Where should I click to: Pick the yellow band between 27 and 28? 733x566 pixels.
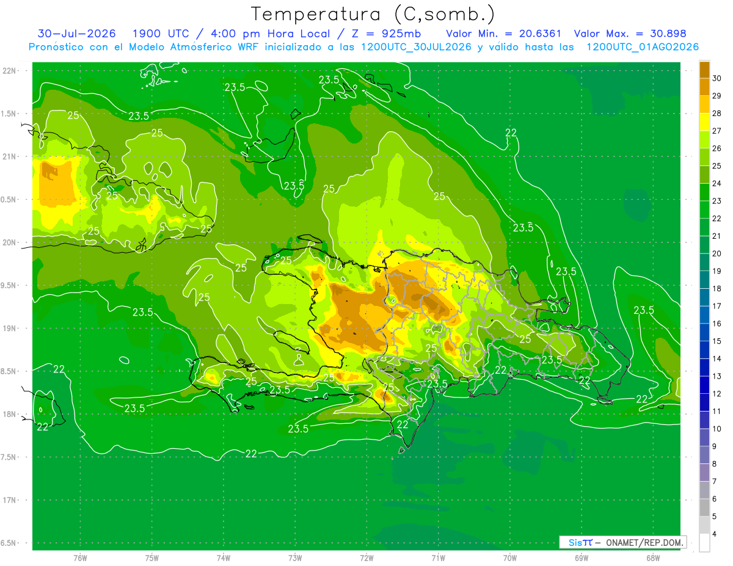[x=704, y=122]
